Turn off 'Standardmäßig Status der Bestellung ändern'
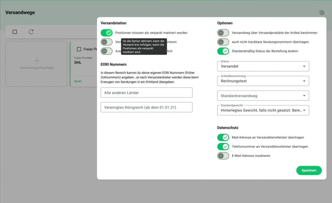Screen dimensions: 332x203 point(223,51)
